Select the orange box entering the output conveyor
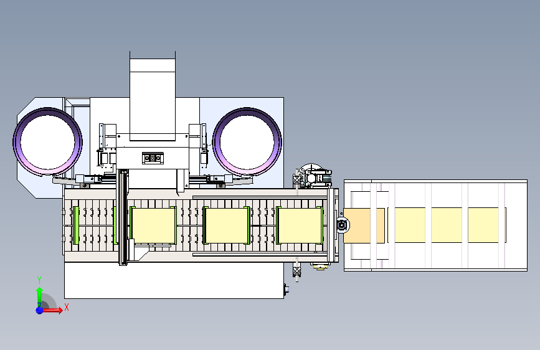Screen dimensions: 540x350 (x=364, y=225)
